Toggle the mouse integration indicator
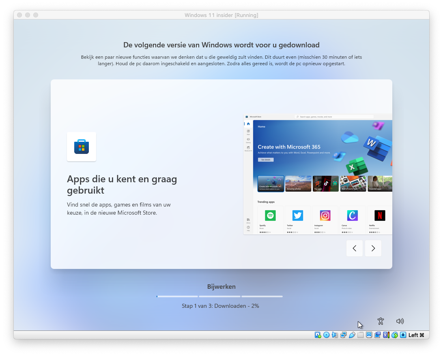Image resolution: width=443 pixels, height=356 pixels. 394,335
